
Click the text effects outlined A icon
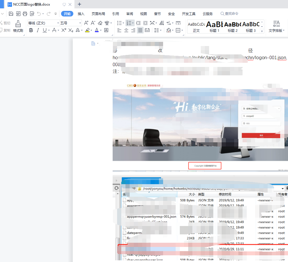click(x=78, y=30)
